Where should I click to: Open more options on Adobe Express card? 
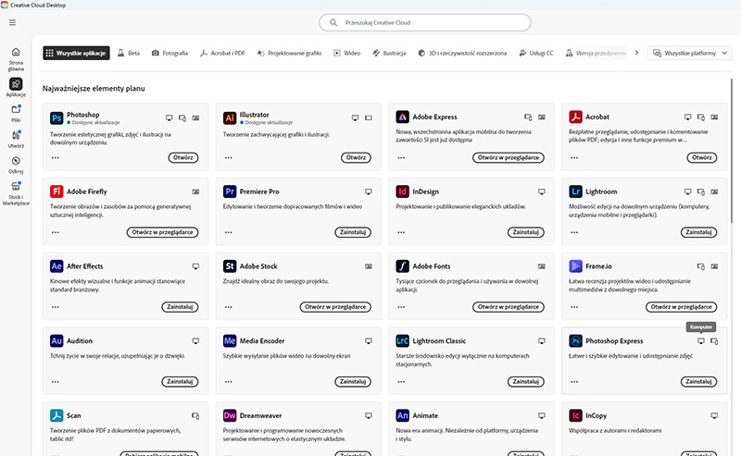(x=401, y=157)
